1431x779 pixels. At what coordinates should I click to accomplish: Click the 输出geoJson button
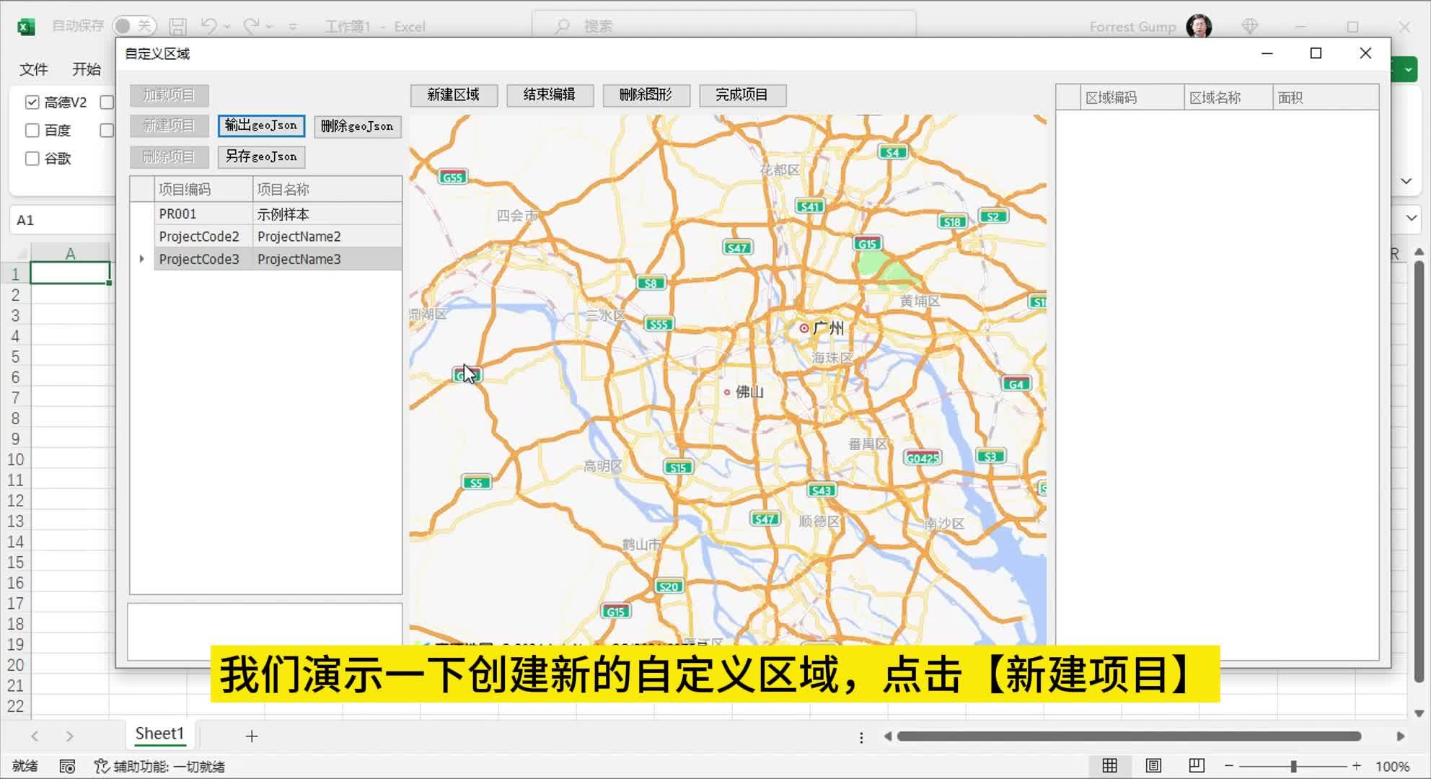[261, 126]
